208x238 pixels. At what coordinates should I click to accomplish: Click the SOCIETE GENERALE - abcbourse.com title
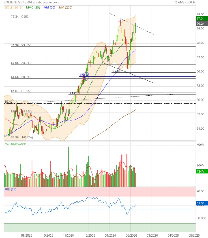tap(31, 2)
